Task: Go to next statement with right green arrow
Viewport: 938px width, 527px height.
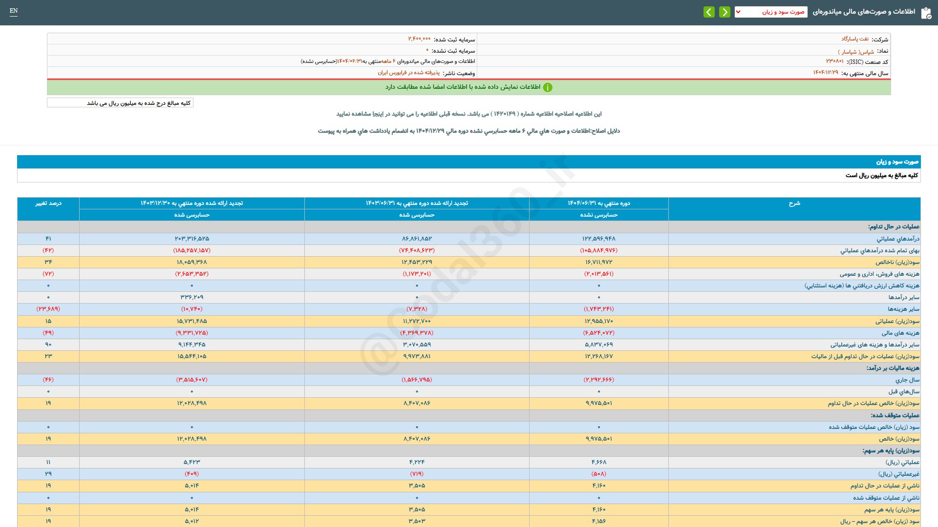Action: [725, 12]
